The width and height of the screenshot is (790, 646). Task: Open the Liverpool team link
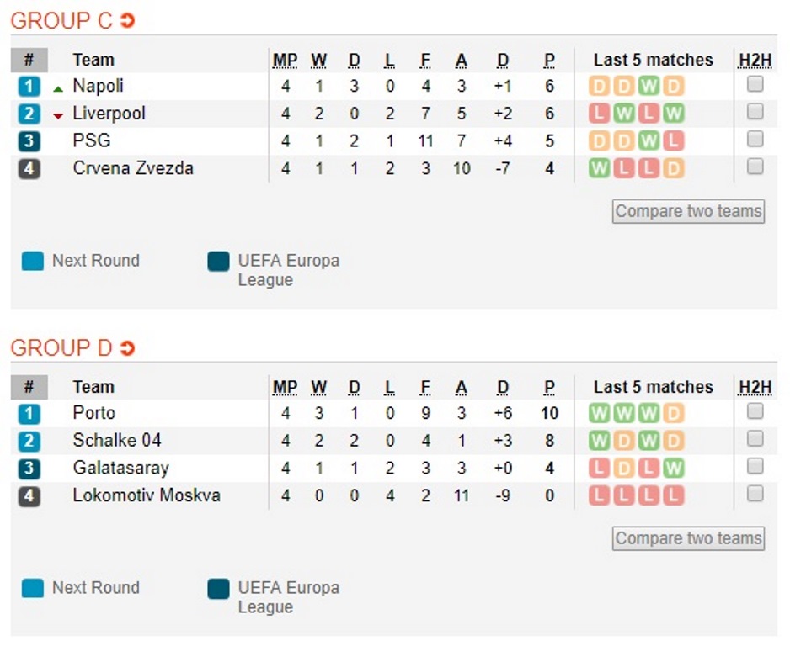pos(109,114)
